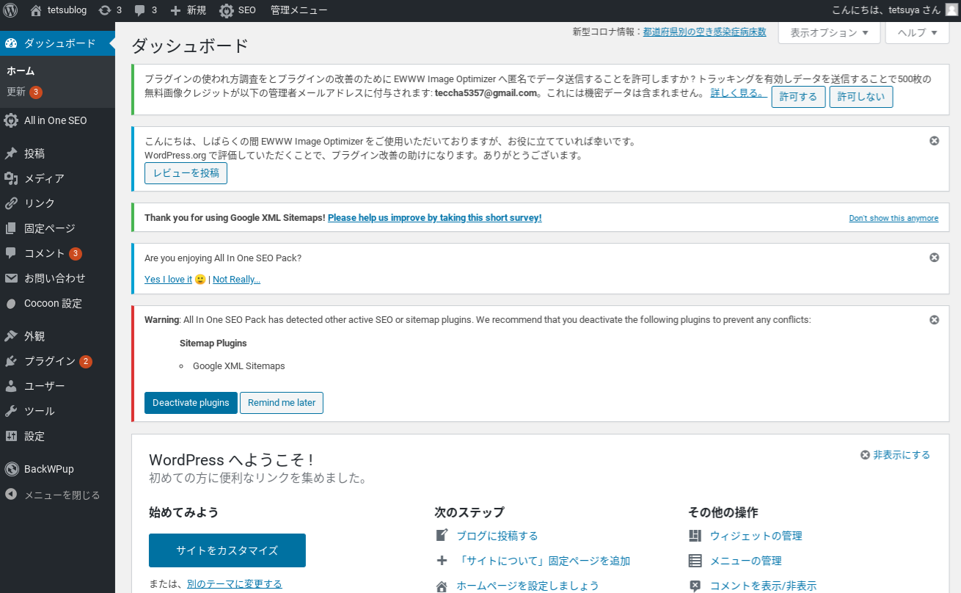Screen dimensions: 961x593
Task: Open 更新 submenu with 3 updates
Action: click(x=24, y=92)
